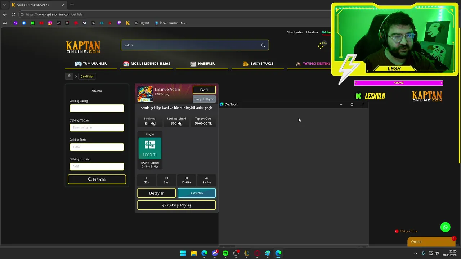
Task: Open MOBILE LEGENDS ELMAS menu item
Action: click(147, 64)
